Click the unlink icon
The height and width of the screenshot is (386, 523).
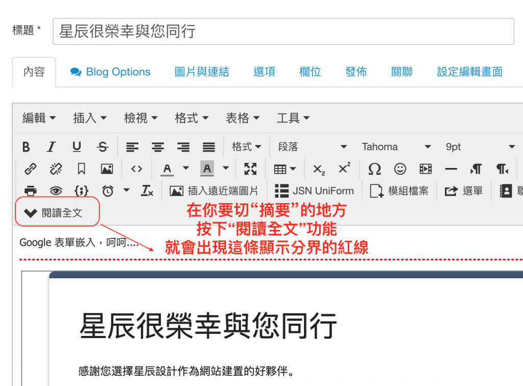tap(56, 169)
